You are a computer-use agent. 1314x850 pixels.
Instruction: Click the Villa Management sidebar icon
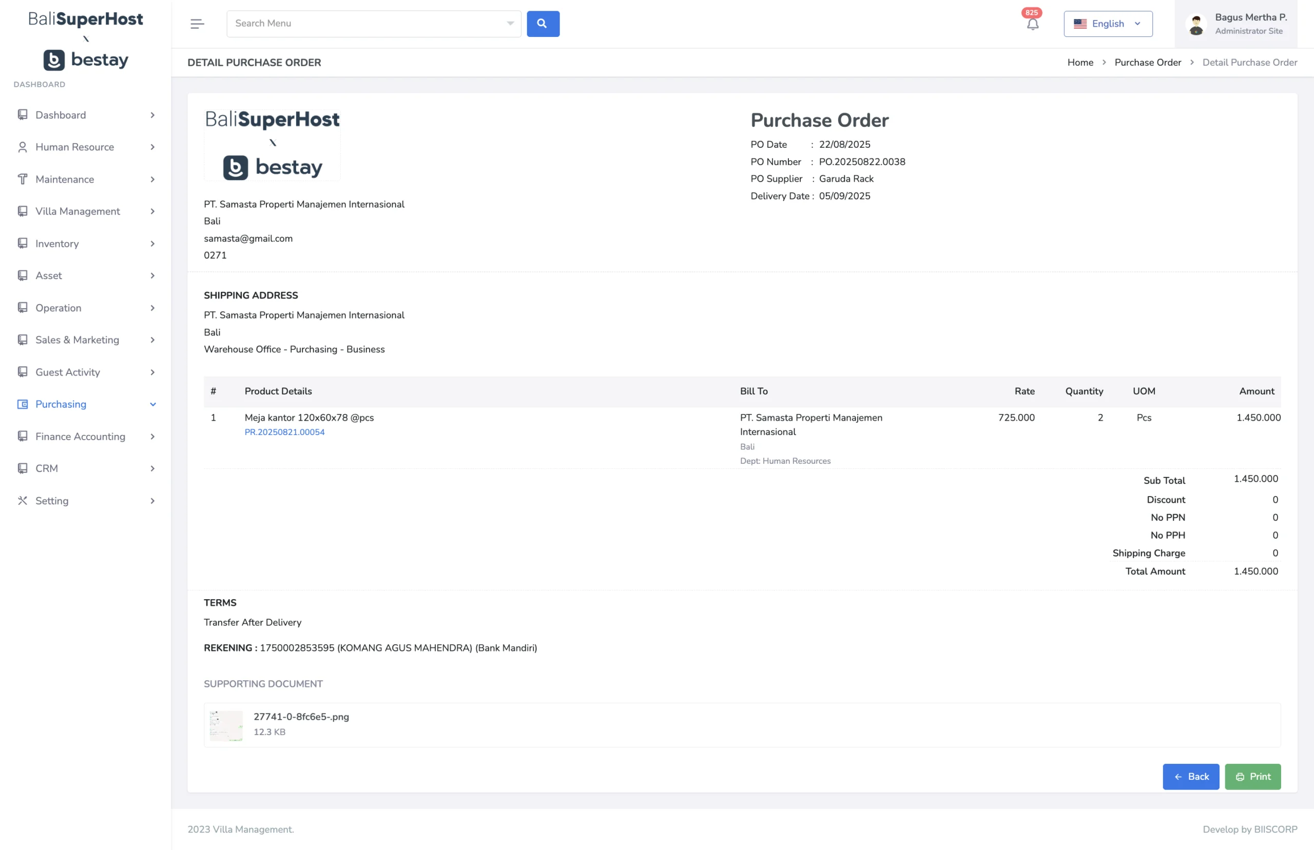23,211
